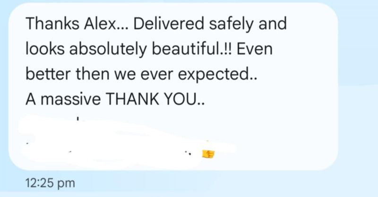This screenshot has height=197, width=378.
Task: Click the word "massive" in fourth line
Action: click(x=70, y=99)
